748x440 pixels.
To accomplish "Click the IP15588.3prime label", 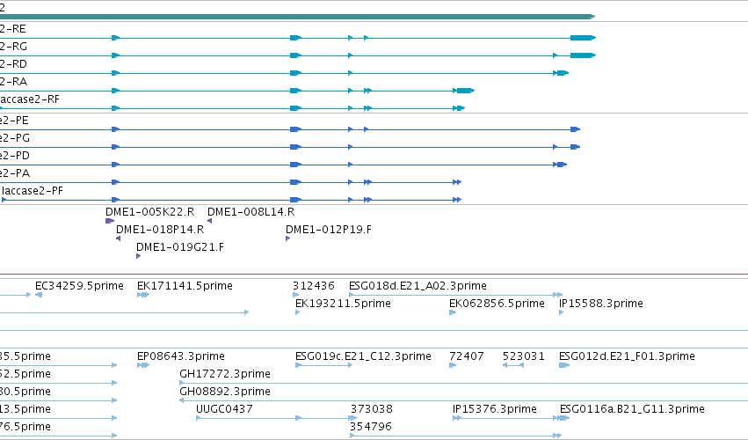I will (601, 304).
